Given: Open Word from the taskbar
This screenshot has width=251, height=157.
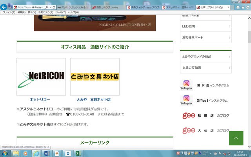Looking at the screenshot, I should click(47, 153).
